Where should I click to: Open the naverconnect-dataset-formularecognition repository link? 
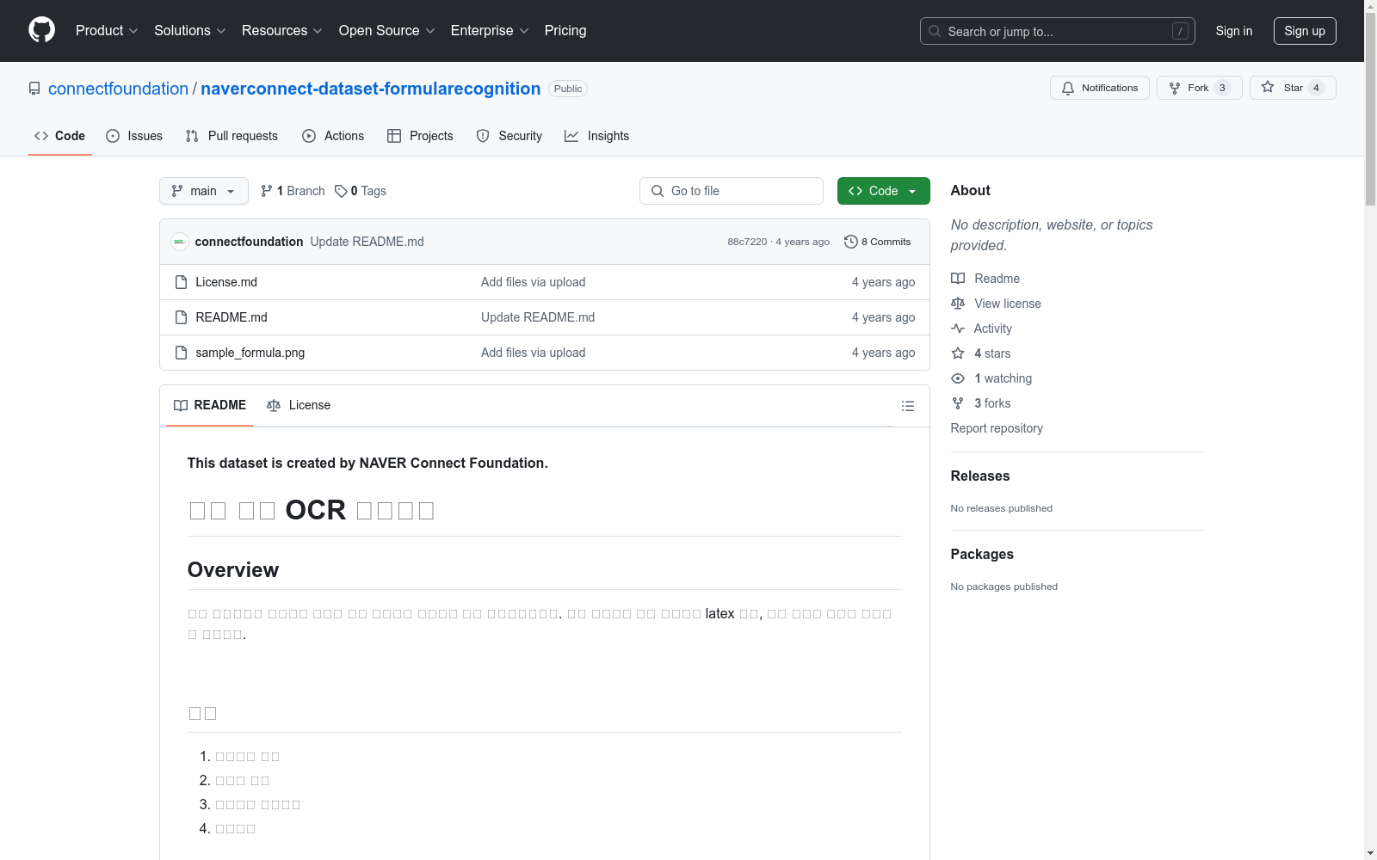(370, 89)
